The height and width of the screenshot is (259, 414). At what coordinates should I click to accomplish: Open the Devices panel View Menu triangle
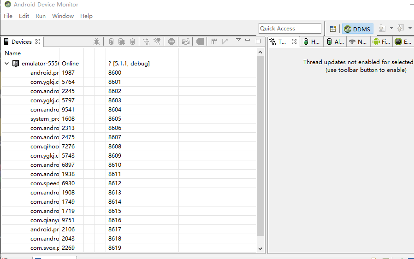238,40
